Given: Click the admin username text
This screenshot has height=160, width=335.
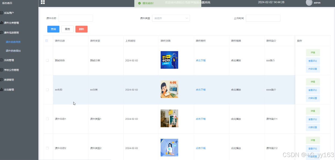Looking at the screenshot, I should click(x=317, y=3).
